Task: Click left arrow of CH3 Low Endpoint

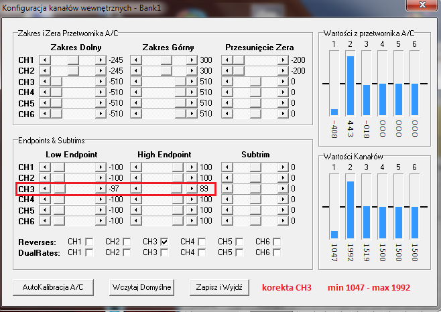Action: (x=45, y=189)
